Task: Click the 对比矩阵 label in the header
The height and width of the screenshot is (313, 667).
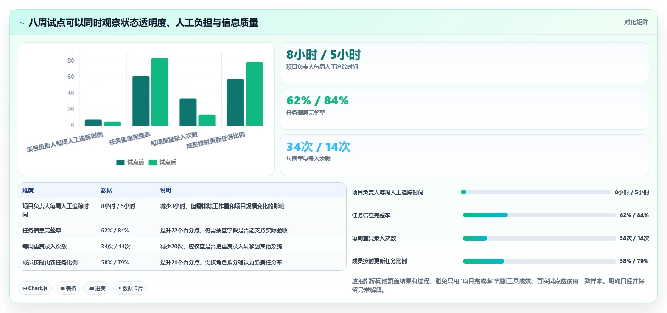Action: pos(636,22)
